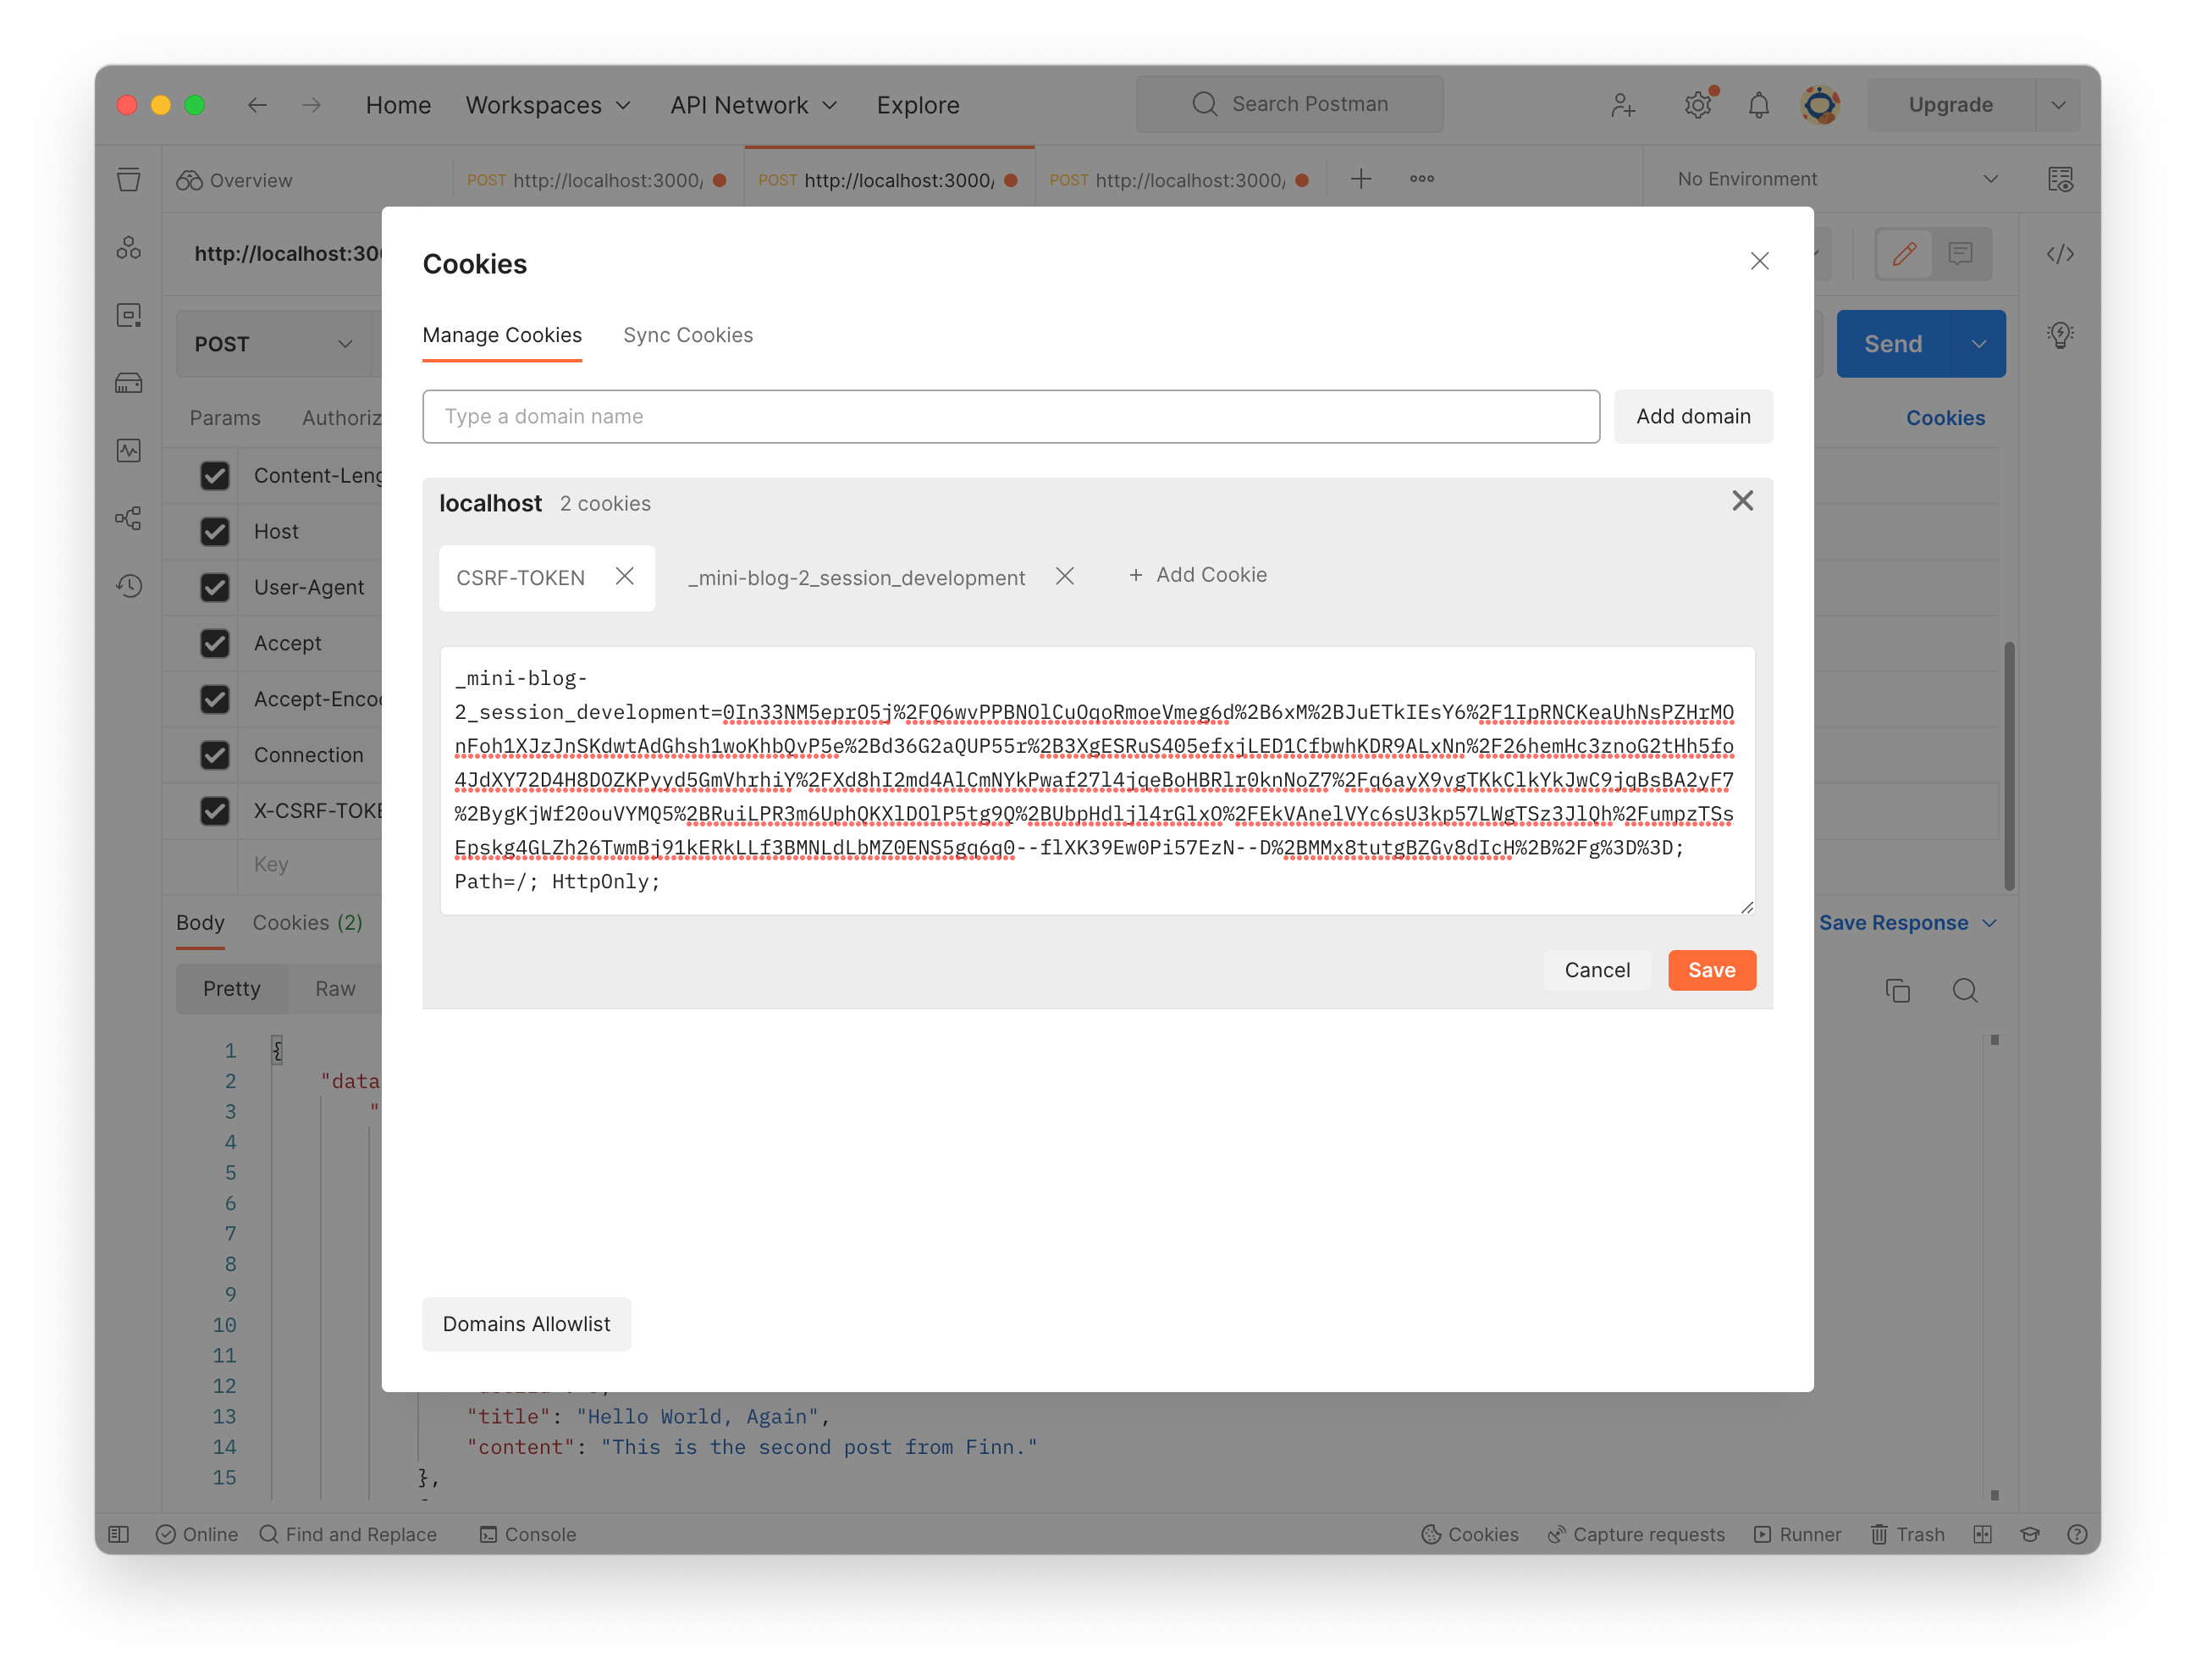Switch to edit mode pencil icon
The height and width of the screenshot is (1680, 2196).
(x=1903, y=254)
